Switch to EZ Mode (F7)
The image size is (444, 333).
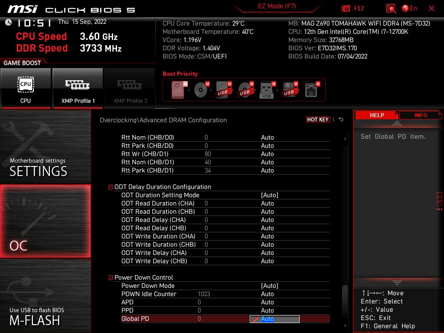tap(277, 6)
